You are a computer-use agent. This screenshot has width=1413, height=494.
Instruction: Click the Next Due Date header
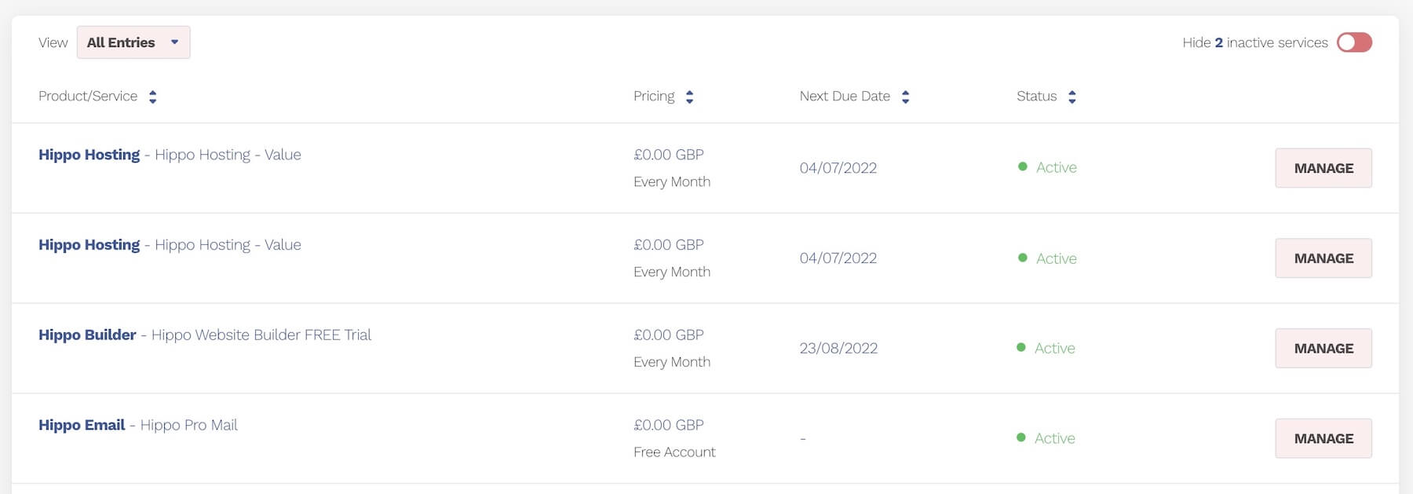[x=845, y=97]
